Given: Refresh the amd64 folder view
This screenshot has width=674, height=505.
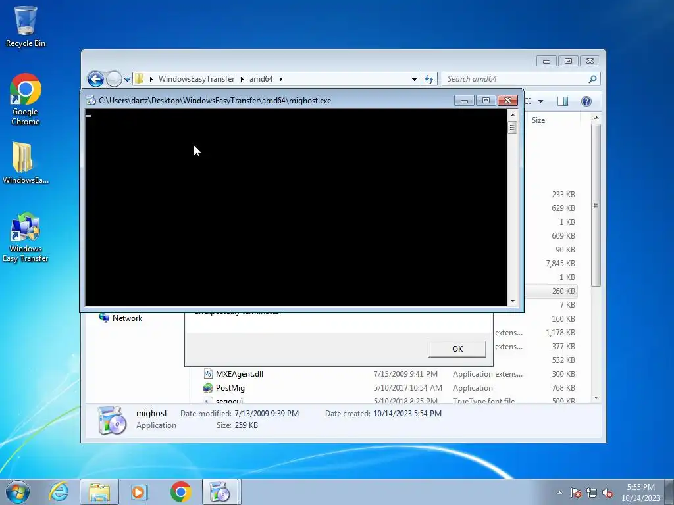Looking at the screenshot, I should tap(429, 79).
